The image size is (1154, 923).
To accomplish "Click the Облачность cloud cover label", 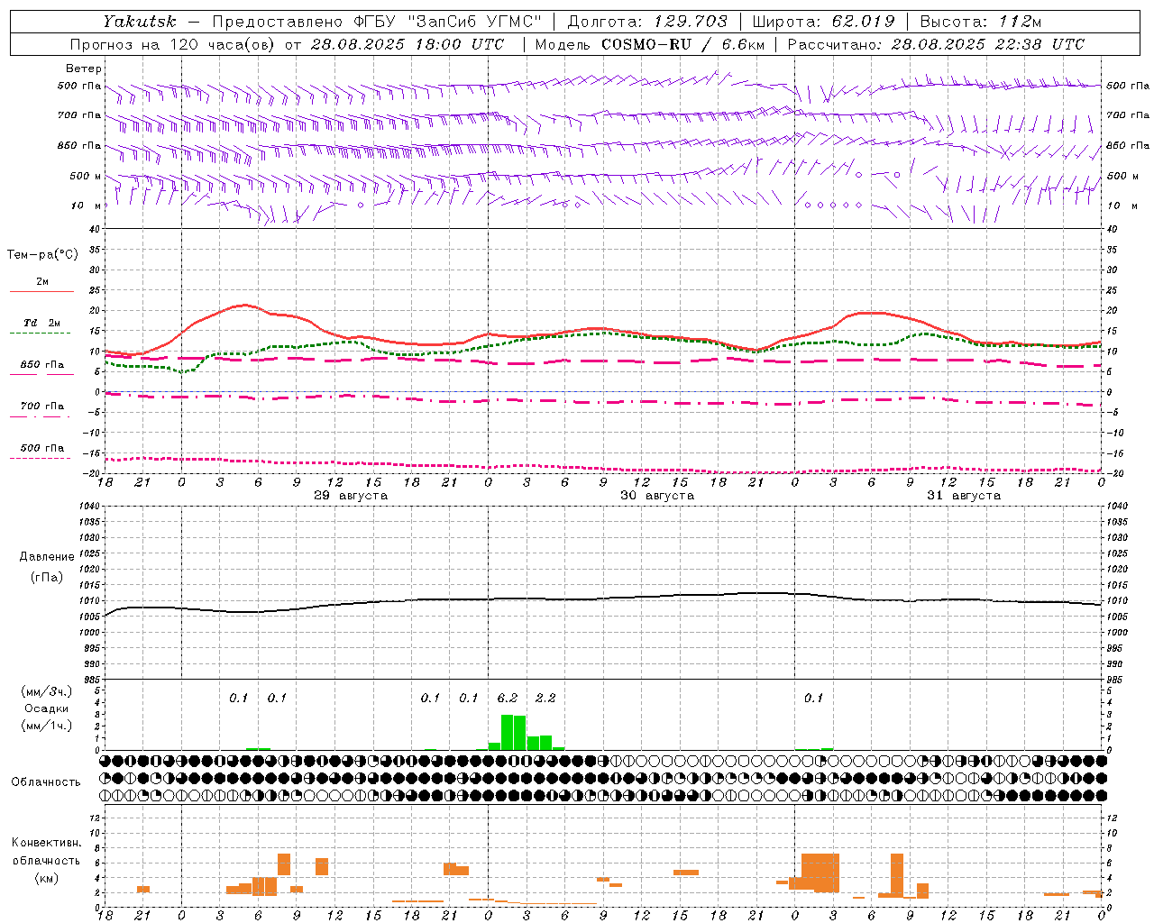I will pos(46,782).
